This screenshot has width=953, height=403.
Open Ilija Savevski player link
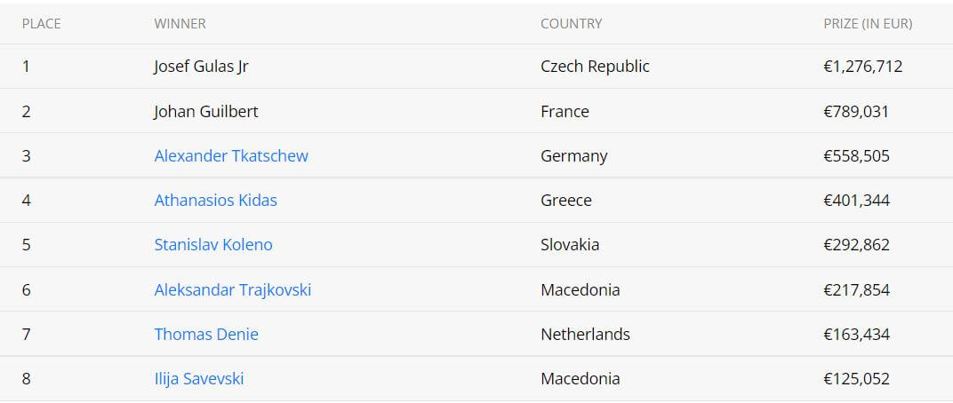199,379
